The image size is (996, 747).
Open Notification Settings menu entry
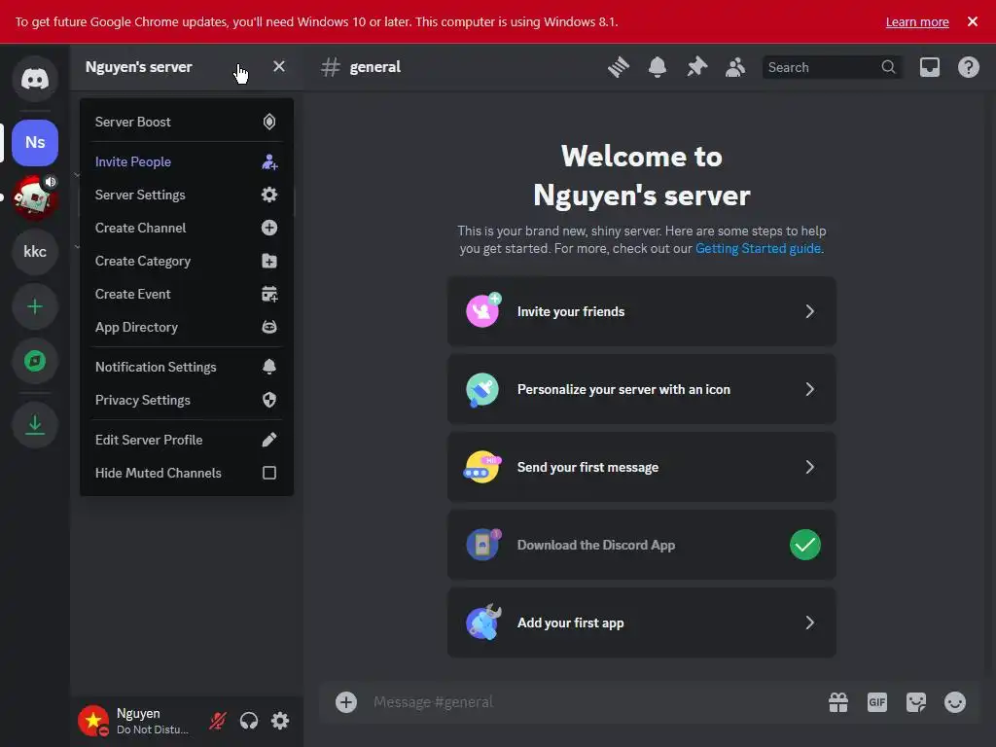click(x=186, y=367)
